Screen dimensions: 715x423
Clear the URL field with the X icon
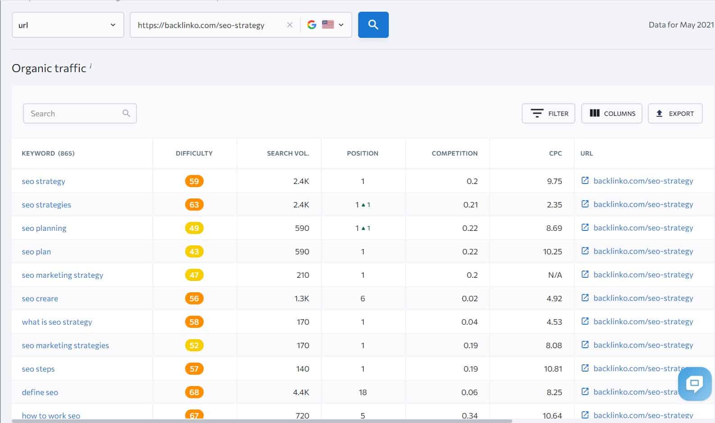click(x=290, y=25)
